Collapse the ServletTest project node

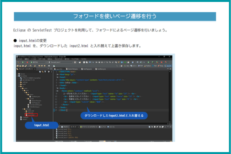pyautogui.click(x=17, y=75)
